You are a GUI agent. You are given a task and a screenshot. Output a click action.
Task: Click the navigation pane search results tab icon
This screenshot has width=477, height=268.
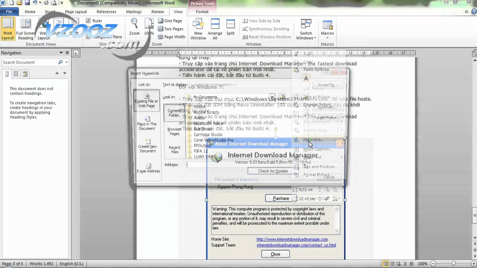(x=25, y=74)
